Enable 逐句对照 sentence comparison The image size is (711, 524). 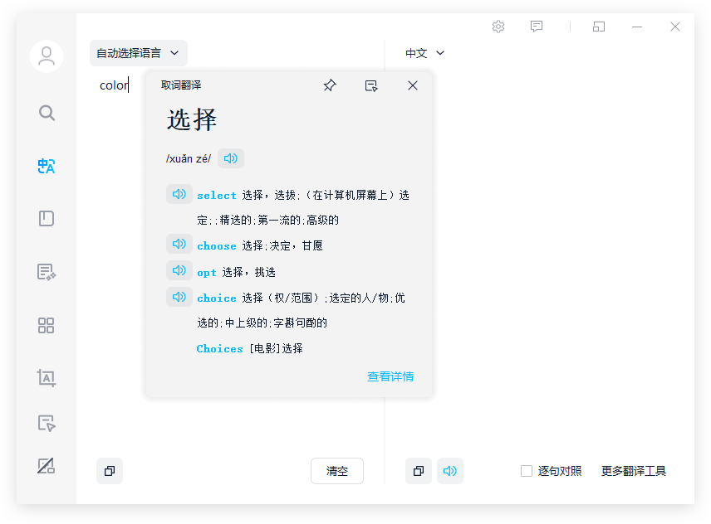pyautogui.click(x=527, y=470)
